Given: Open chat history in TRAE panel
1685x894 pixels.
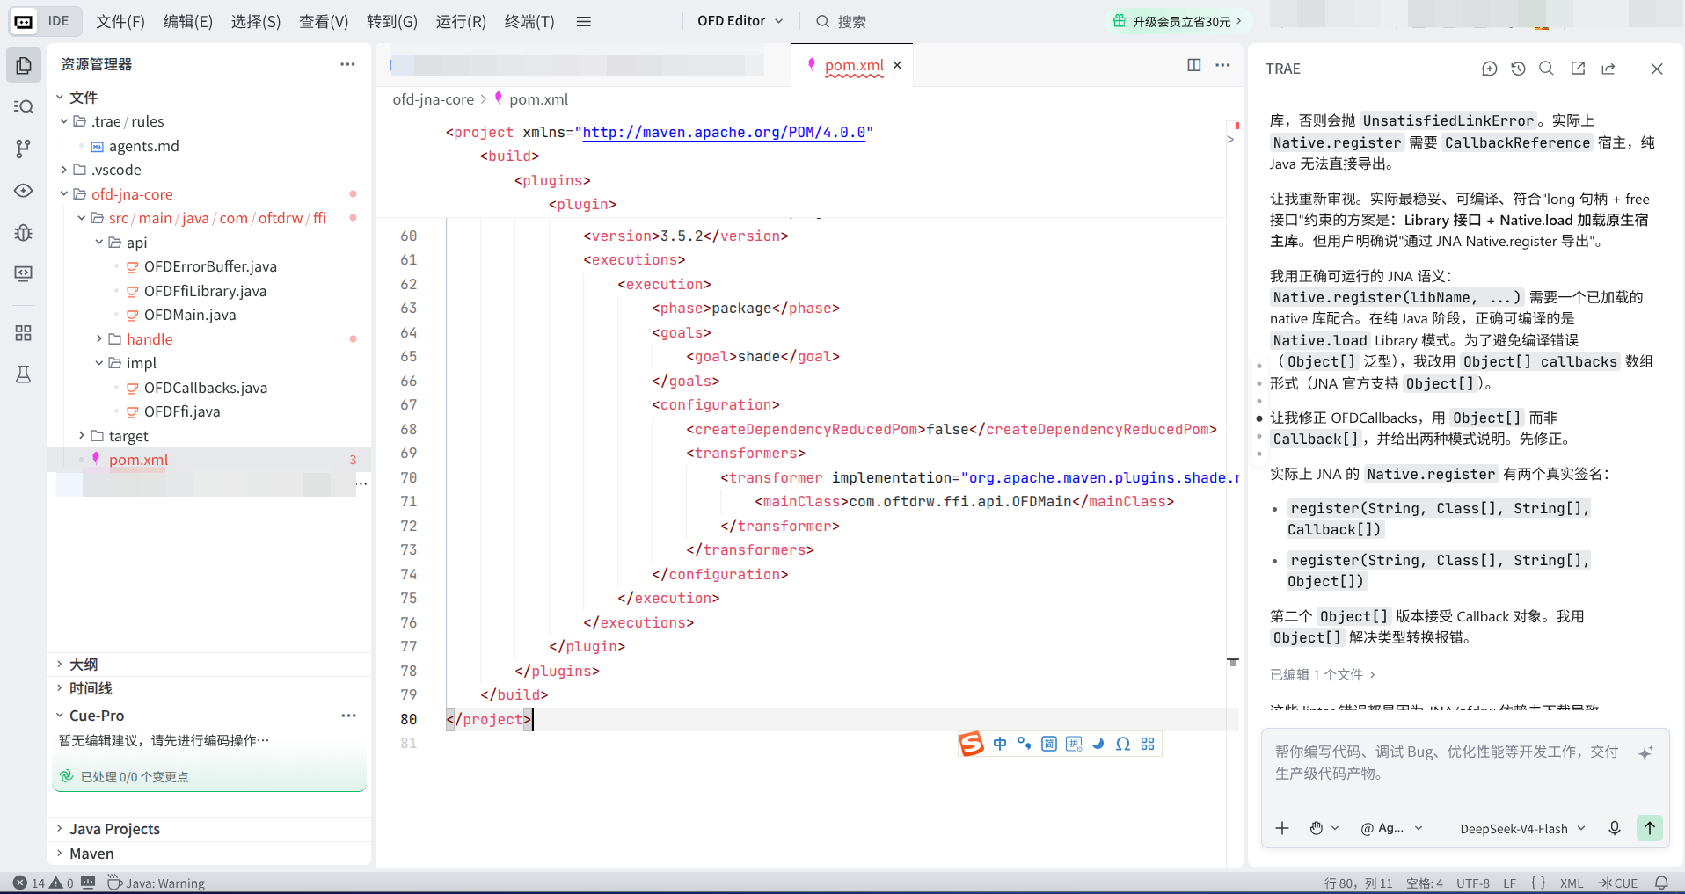Looking at the screenshot, I should click(1518, 69).
